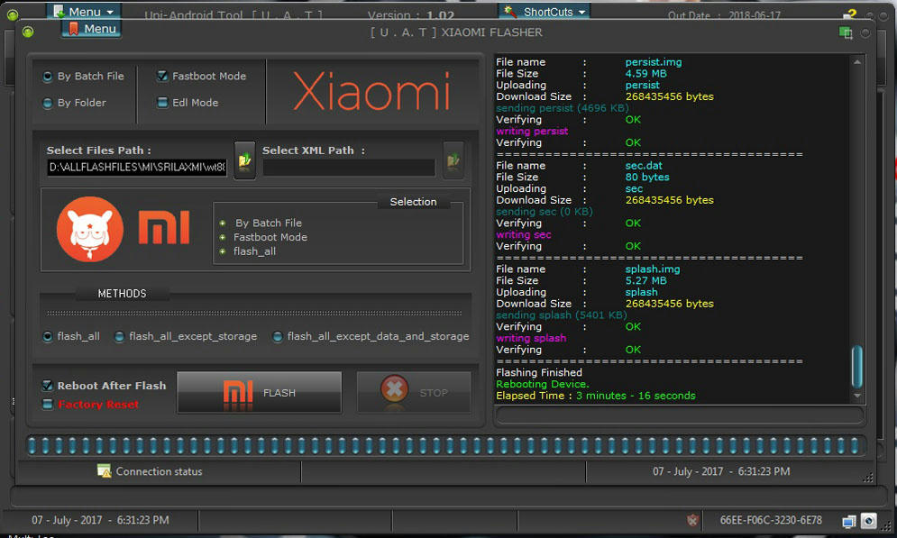897x538 pixels.
Task: Click the green round button of the Uni-Android Tool window
Action: 12,14
